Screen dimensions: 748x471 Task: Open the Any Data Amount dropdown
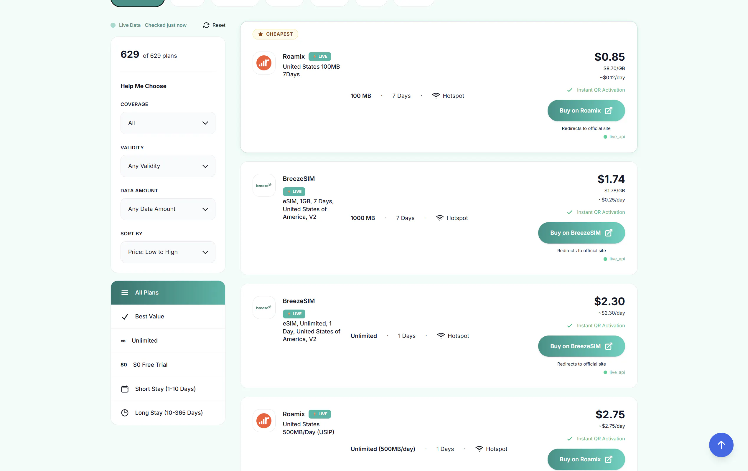tap(168, 209)
